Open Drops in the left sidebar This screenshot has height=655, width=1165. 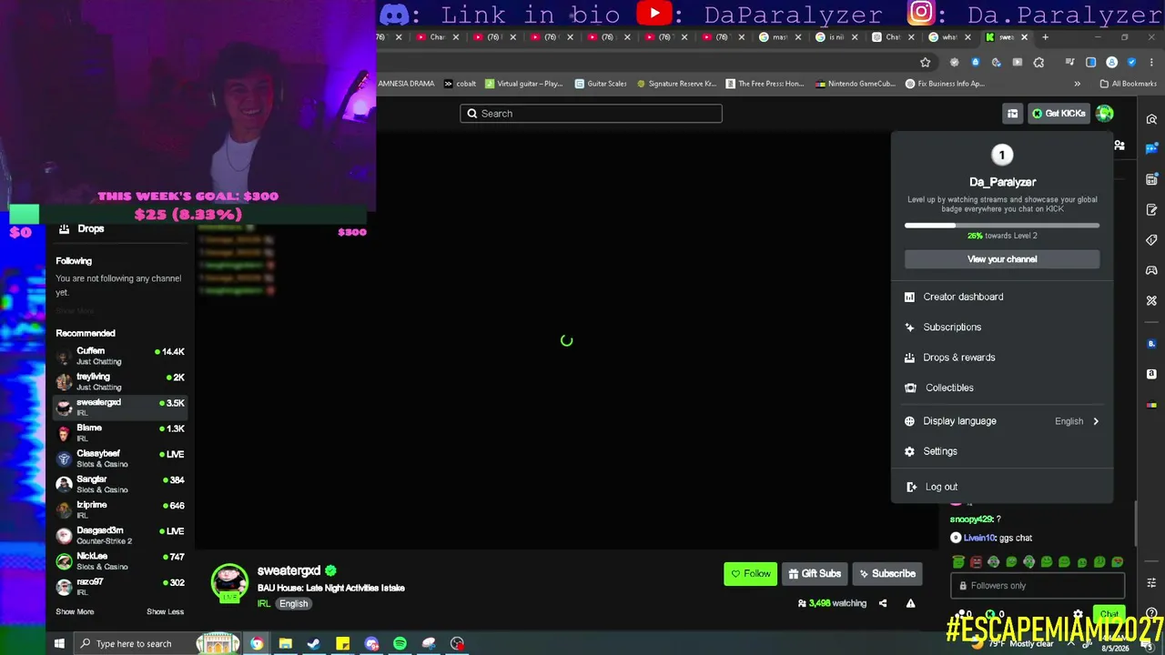tap(82, 229)
